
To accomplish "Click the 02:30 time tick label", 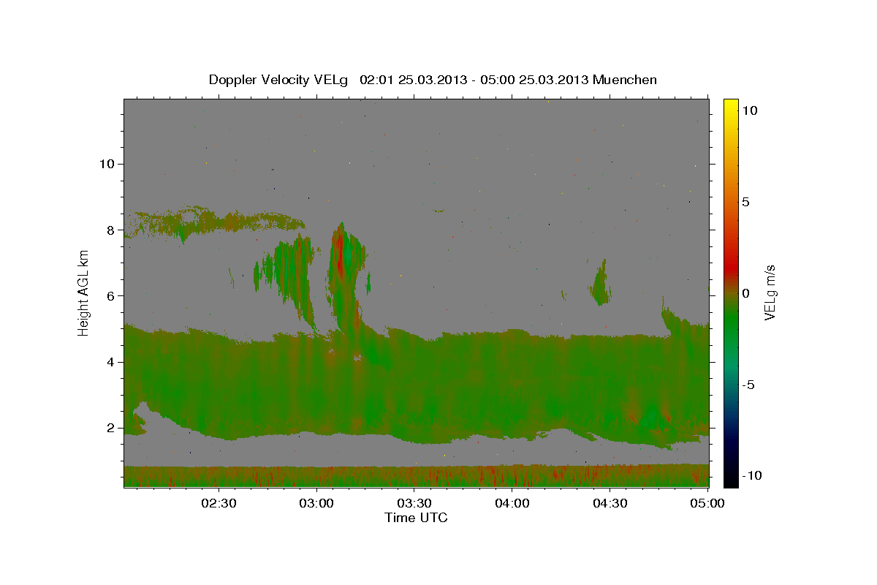I will click(x=219, y=503).
